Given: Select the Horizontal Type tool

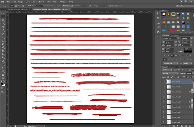Looking at the screenshot, I should (3, 64).
